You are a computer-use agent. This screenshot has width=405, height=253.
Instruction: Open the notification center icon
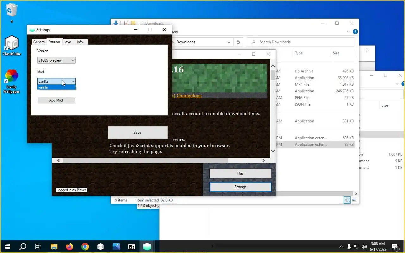395,247
